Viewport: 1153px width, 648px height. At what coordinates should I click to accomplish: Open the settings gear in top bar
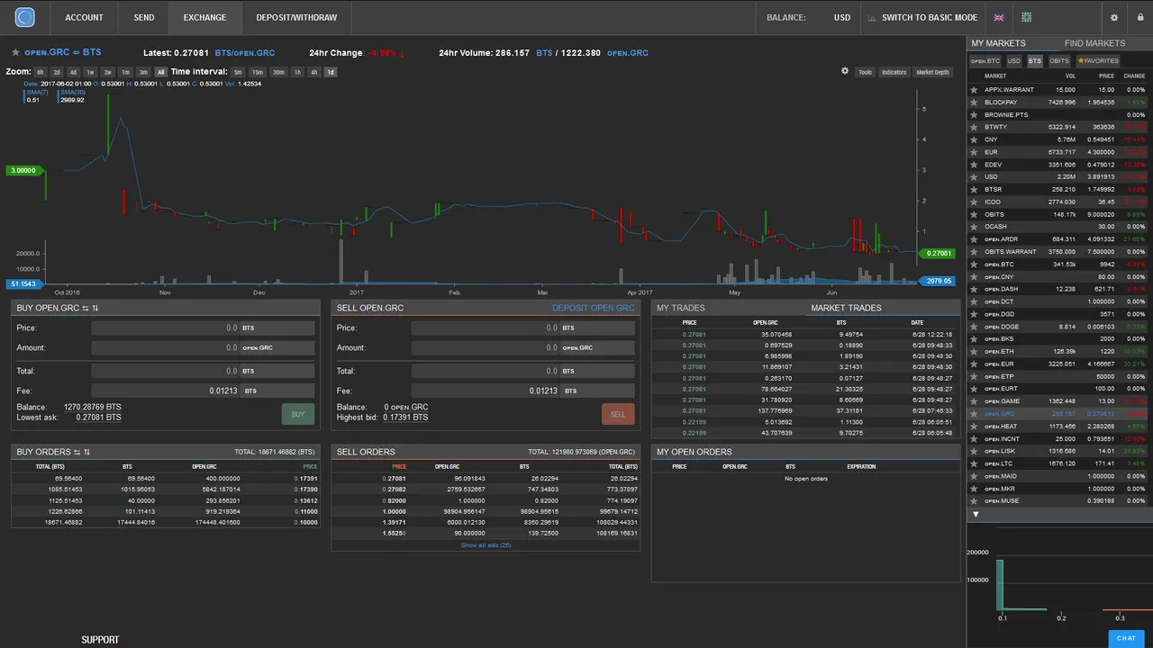(1114, 17)
